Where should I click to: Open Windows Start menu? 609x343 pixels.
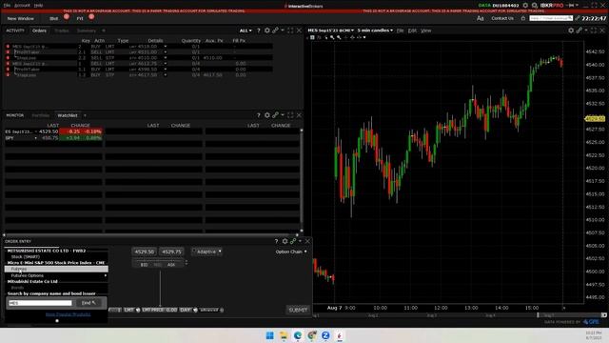tap(269, 335)
